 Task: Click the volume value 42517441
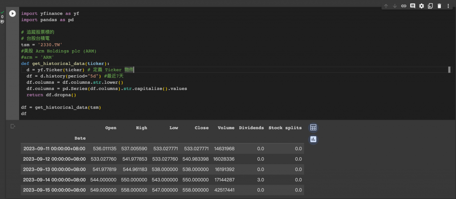tap(224, 190)
